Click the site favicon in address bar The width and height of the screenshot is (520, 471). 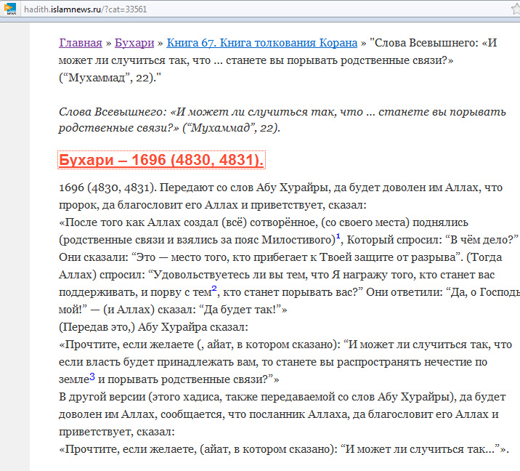click(10, 8)
